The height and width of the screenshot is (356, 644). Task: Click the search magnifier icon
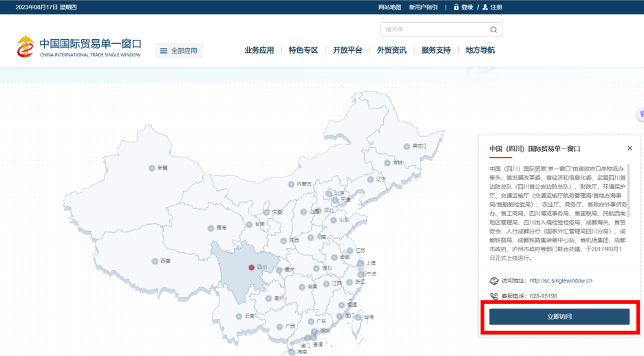click(x=493, y=30)
